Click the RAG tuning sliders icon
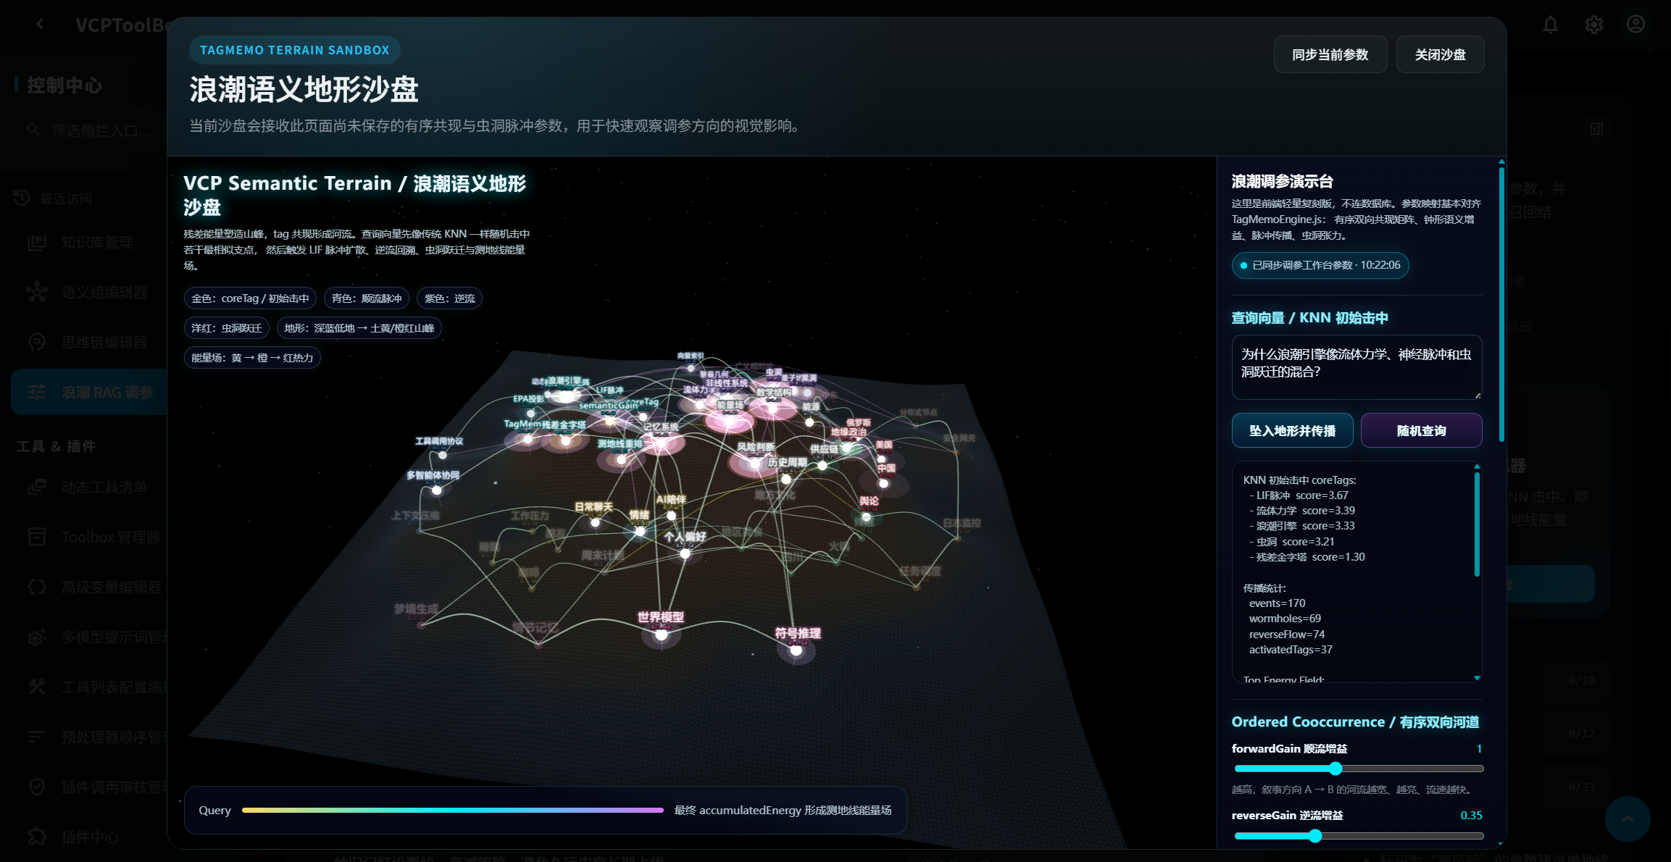 click(x=37, y=392)
